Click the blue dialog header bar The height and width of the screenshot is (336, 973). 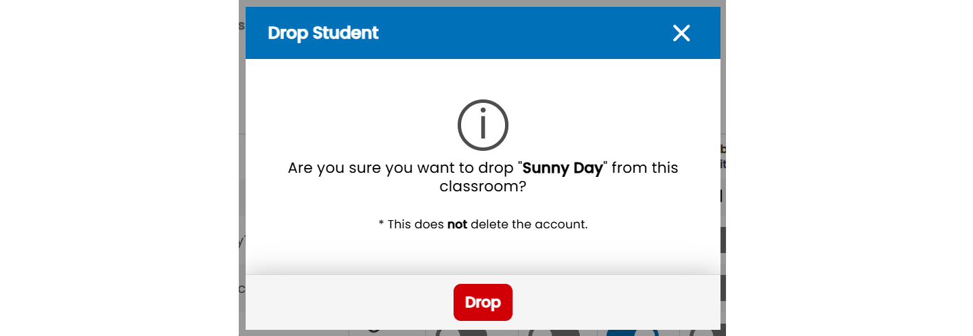[483, 33]
